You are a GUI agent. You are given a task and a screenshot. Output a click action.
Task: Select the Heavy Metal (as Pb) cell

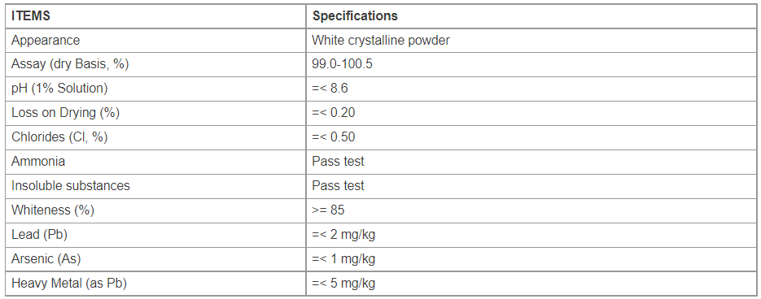pos(155,283)
